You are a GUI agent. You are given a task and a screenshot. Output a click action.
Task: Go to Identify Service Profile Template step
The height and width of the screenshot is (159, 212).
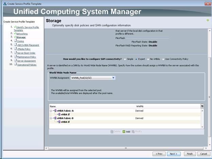click(x=26, y=29)
